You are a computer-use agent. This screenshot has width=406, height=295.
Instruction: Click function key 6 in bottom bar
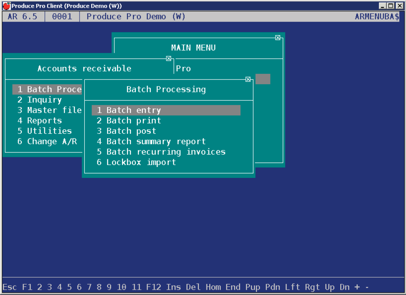point(79,287)
